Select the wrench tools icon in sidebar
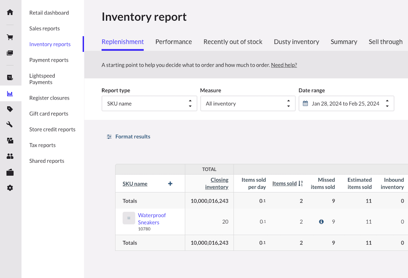The height and width of the screenshot is (278, 408). pos(10,124)
